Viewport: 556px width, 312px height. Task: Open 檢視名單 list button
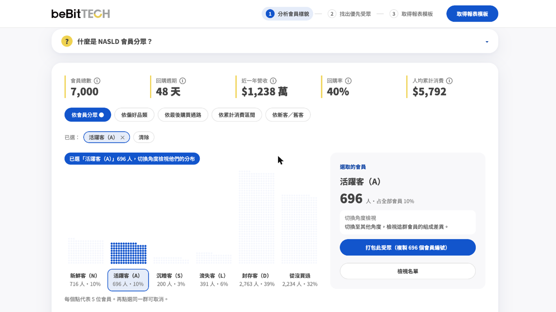point(408,271)
